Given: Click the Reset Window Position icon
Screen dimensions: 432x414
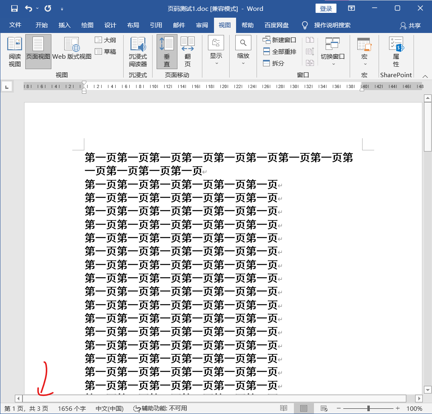Looking at the screenshot, I should 310,63.
